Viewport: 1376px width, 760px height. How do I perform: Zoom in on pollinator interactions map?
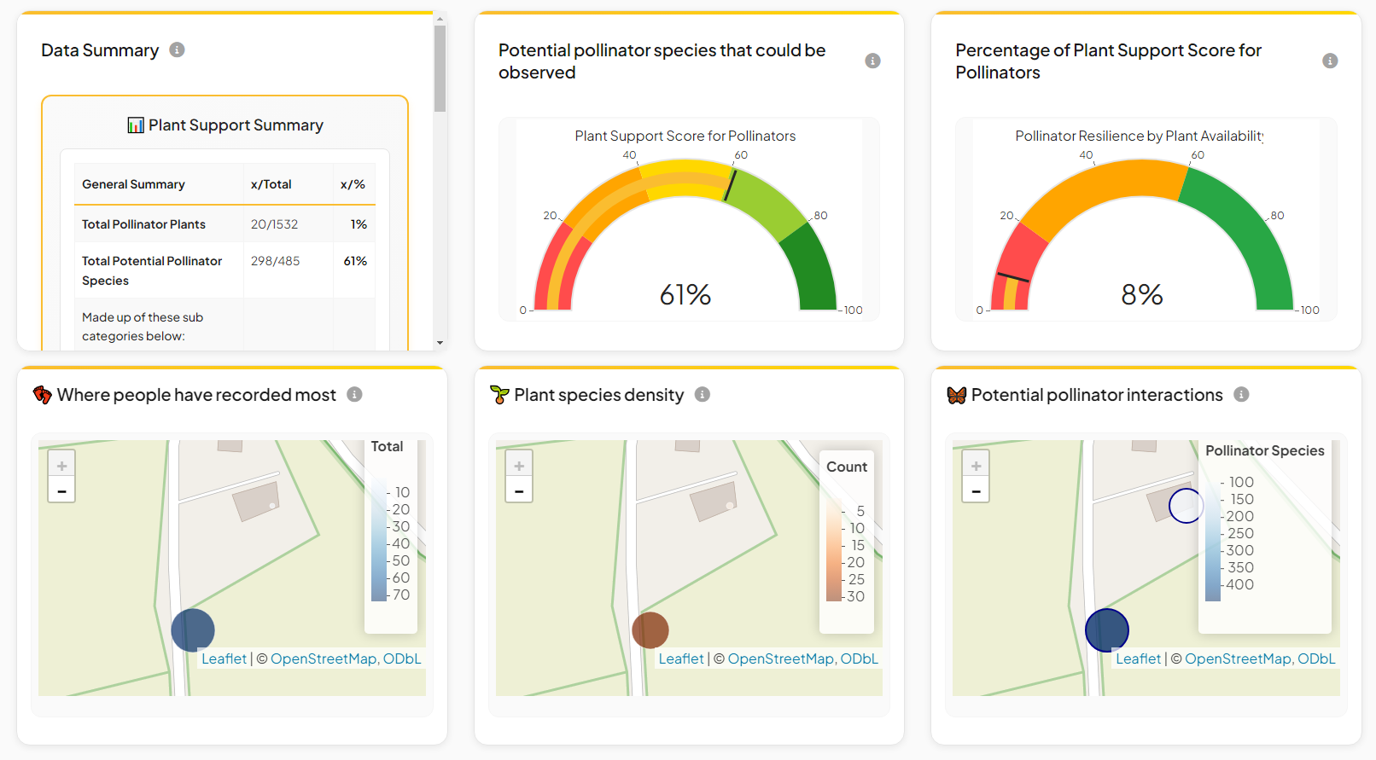pyautogui.click(x=976, y=465)
